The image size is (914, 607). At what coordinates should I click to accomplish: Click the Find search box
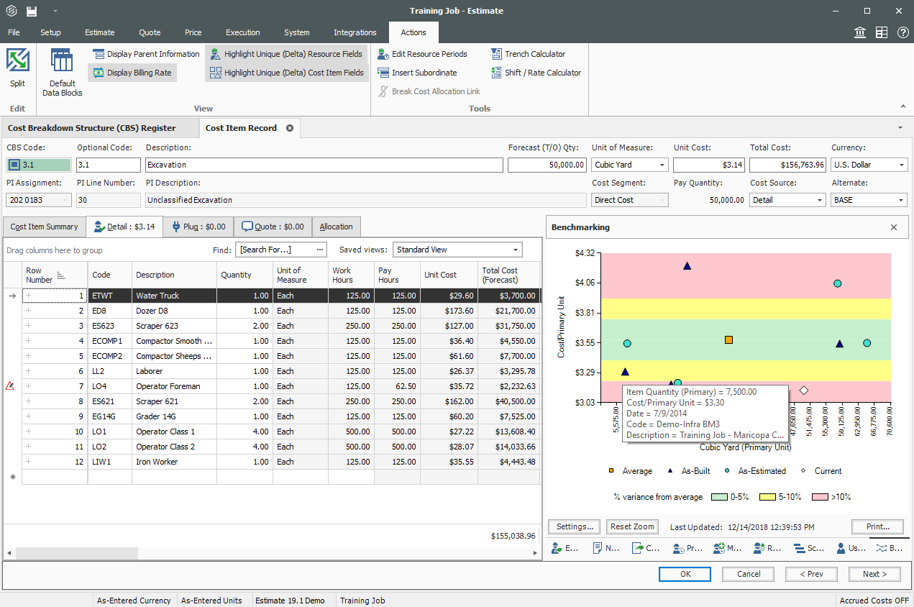(x=281, y=250)
